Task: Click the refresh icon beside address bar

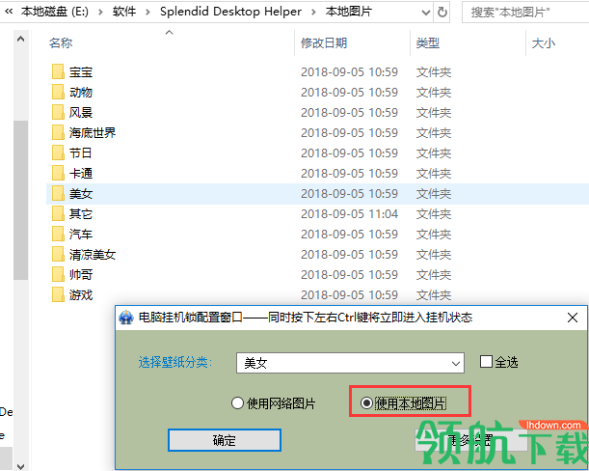Action: click(x=442, y=13)
